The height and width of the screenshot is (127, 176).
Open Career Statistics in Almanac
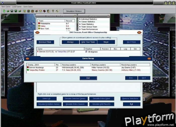88,22
